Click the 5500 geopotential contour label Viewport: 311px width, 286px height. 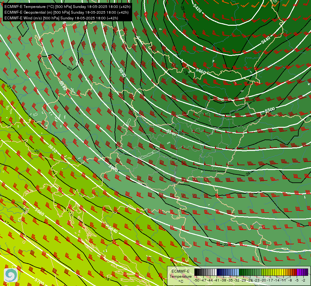[270, 110]
